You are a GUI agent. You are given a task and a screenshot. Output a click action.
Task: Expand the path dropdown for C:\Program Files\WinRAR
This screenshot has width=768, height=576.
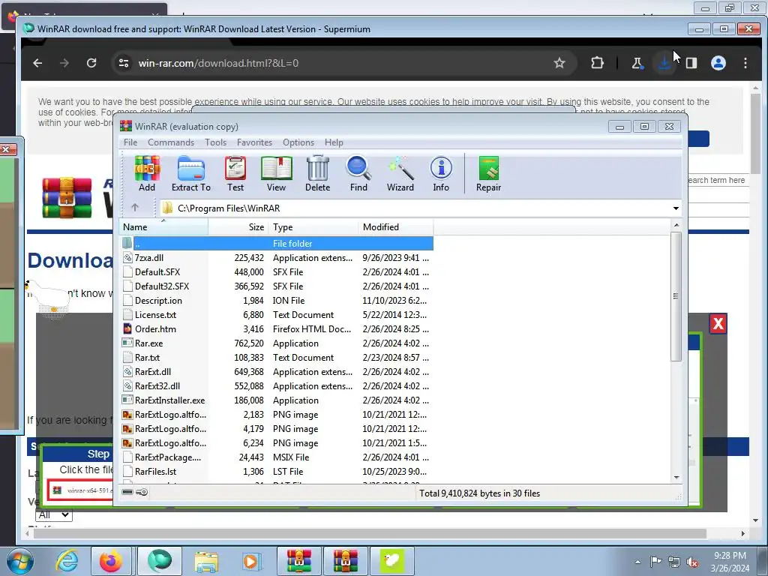click(676, 208)
